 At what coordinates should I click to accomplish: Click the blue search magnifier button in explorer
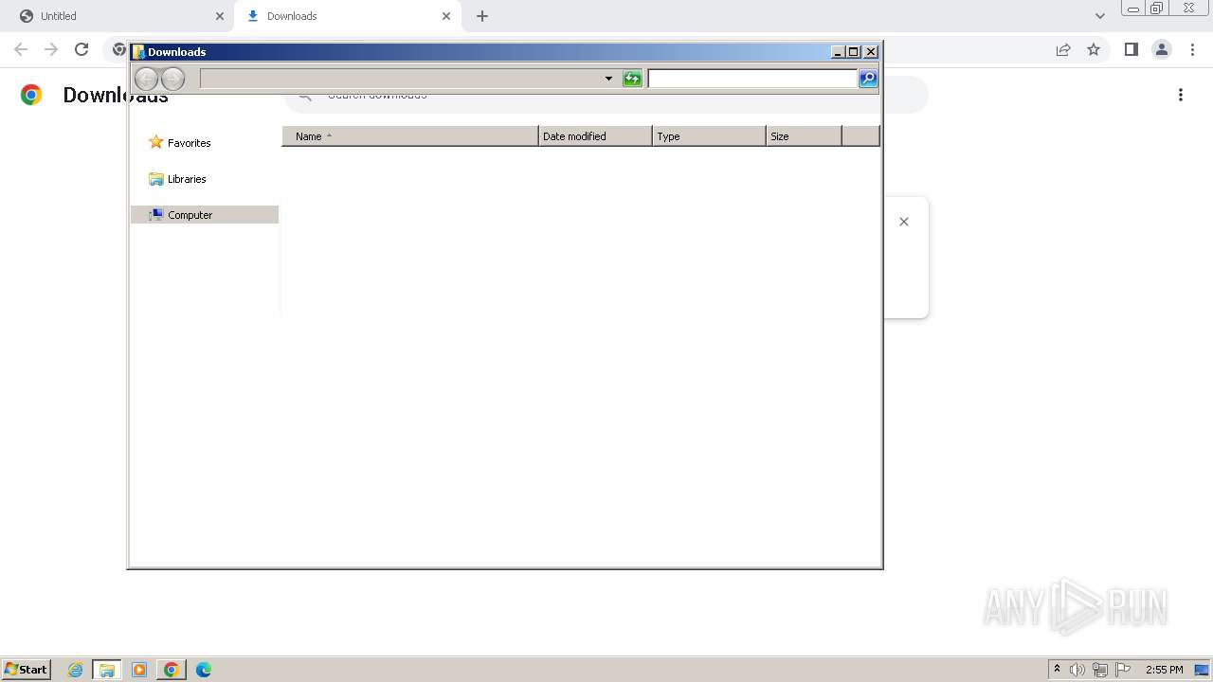(x=868, y=79)
